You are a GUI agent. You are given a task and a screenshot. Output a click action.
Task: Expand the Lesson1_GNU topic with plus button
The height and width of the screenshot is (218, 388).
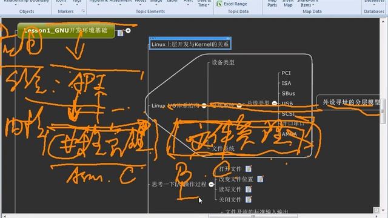pyautogui.click(x=128, y=30)
